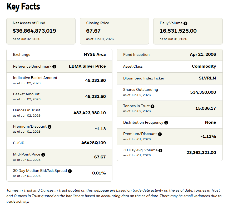This screenshot has width=233, height=205.
Task: Click the info icon next to Daily Volume
Action: click(185, 23)
